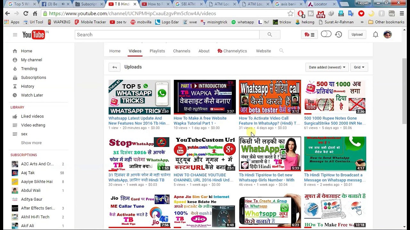The height and width of the screenshot is (230, 410).
Task: Switch to the Playlists tab
Action: tap(157, 51)
